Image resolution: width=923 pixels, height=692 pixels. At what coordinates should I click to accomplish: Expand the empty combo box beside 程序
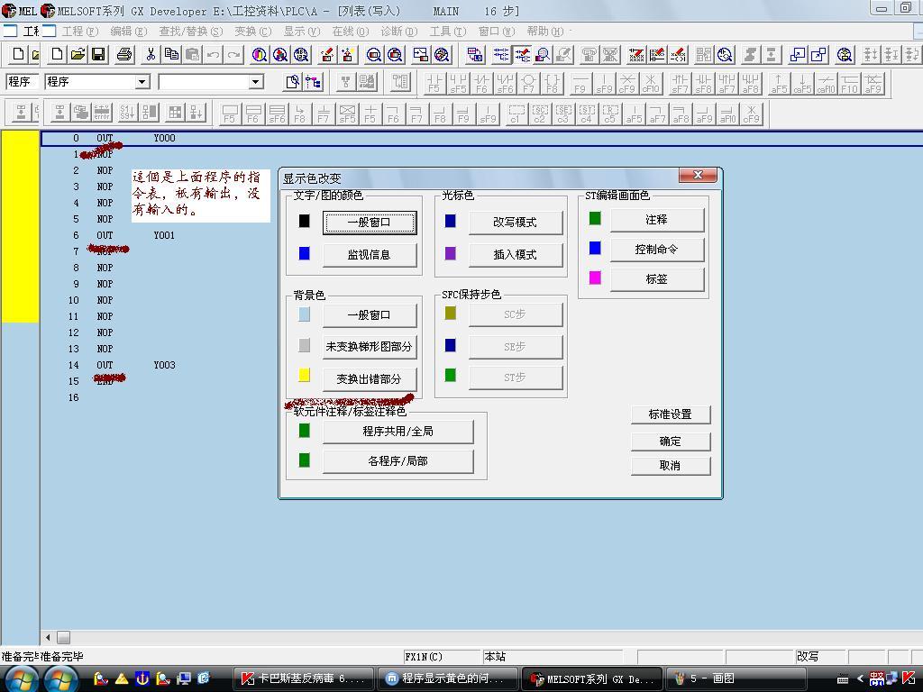[255, 82]
